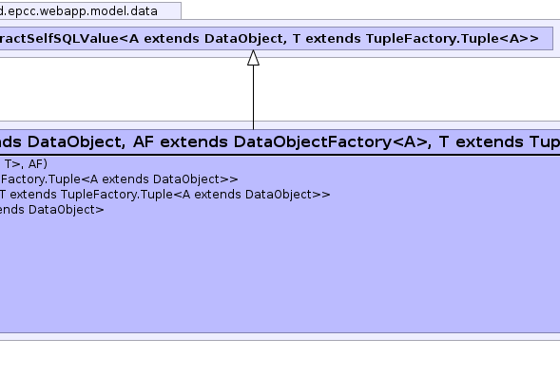The image size is (560, 376).
Task: Select the 'Factory.Tuple<A extends DataObject>>' member line
Action: 119,179
